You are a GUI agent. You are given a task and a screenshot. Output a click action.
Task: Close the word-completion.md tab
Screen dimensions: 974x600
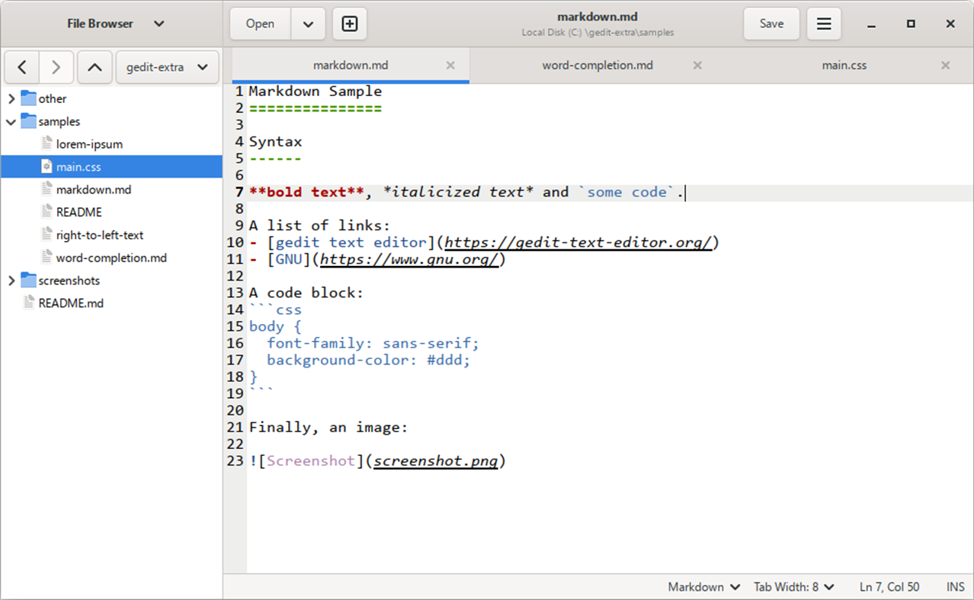click(697, 66)
